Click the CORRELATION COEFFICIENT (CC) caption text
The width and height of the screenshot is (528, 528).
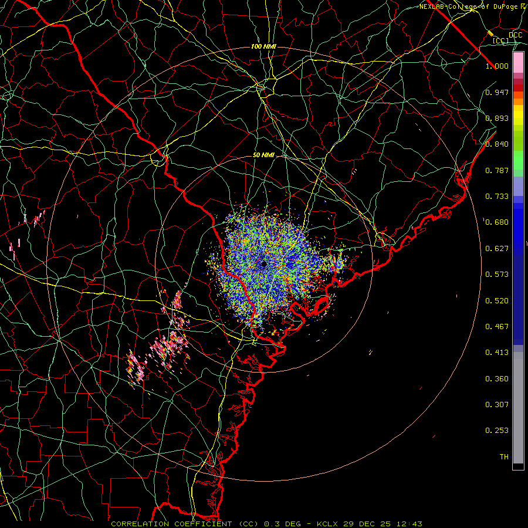click(x=185, y=524)
